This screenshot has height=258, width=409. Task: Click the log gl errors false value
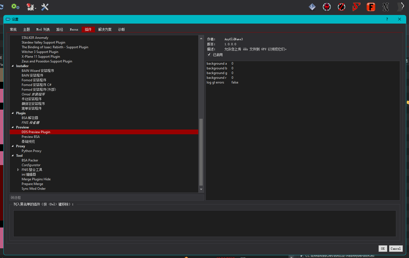pos(235,82)
